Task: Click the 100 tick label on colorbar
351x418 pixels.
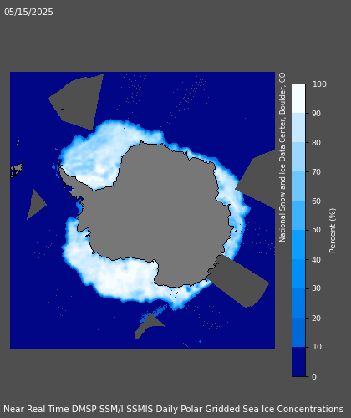Action: 319,84
